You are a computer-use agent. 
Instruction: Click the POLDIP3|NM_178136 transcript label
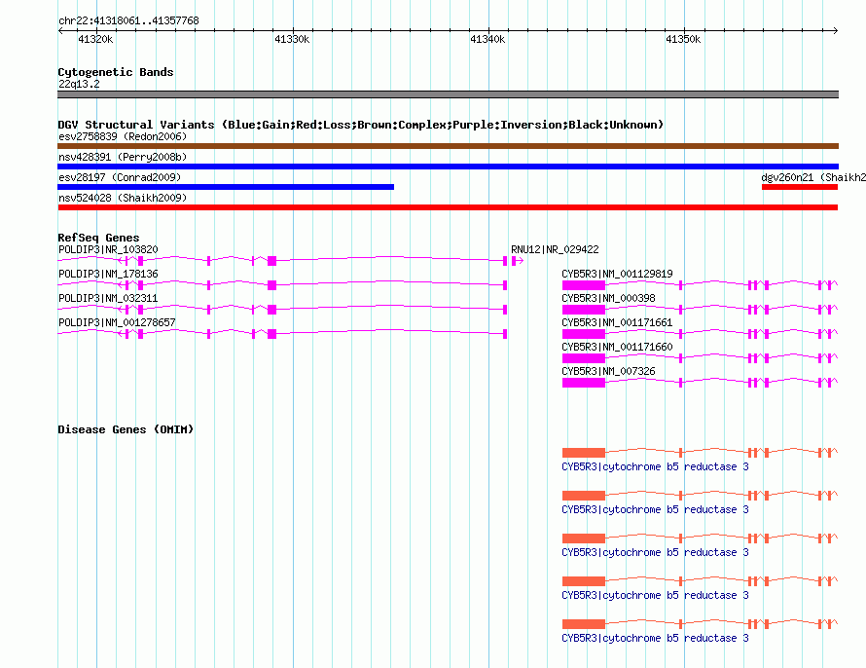pyautogui.click(x=108, y=274)
